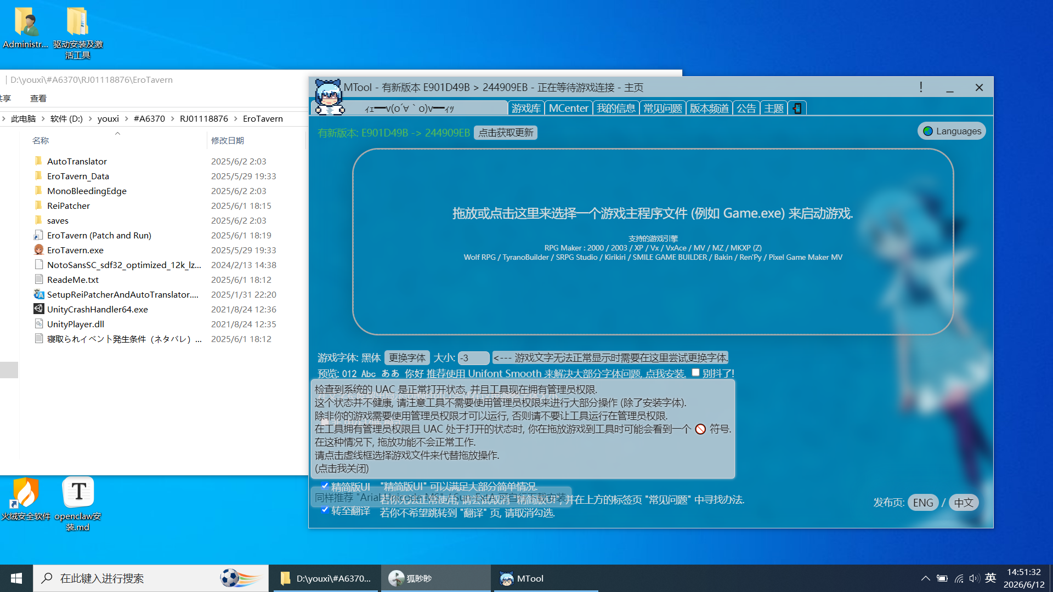The height and width of the screenshot is (592, 1053).
Task: Expand the youxi breadcrumb chevron
Action: pos(126,118)
